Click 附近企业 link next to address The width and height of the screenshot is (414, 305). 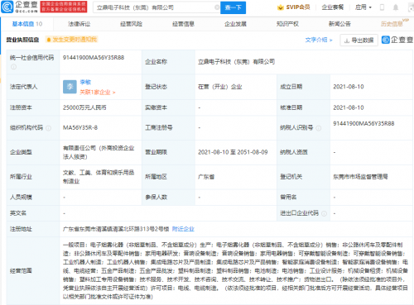183,229
